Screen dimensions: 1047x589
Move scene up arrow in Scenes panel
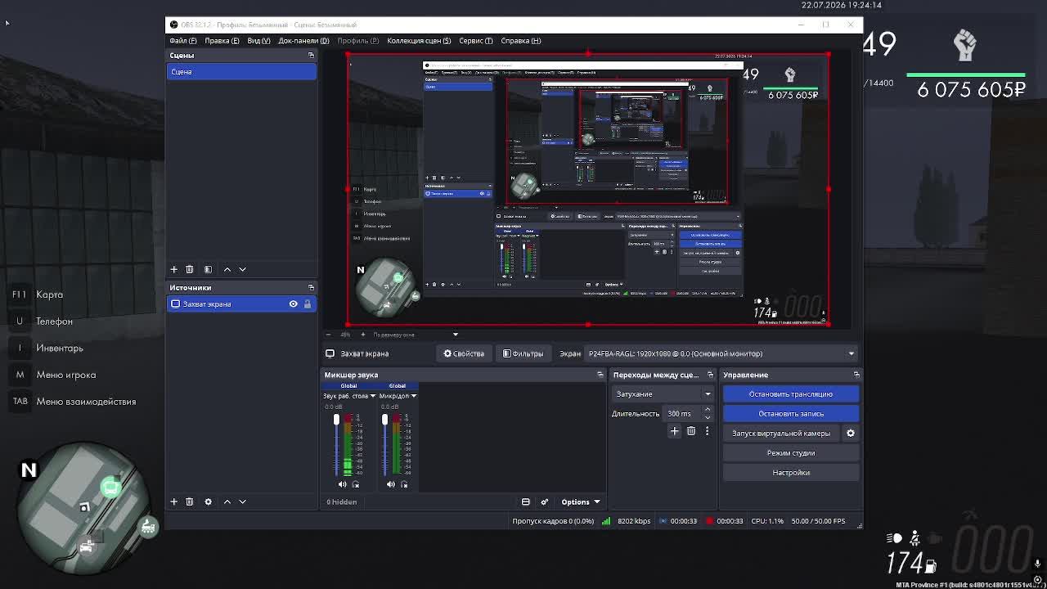(227, 269)
